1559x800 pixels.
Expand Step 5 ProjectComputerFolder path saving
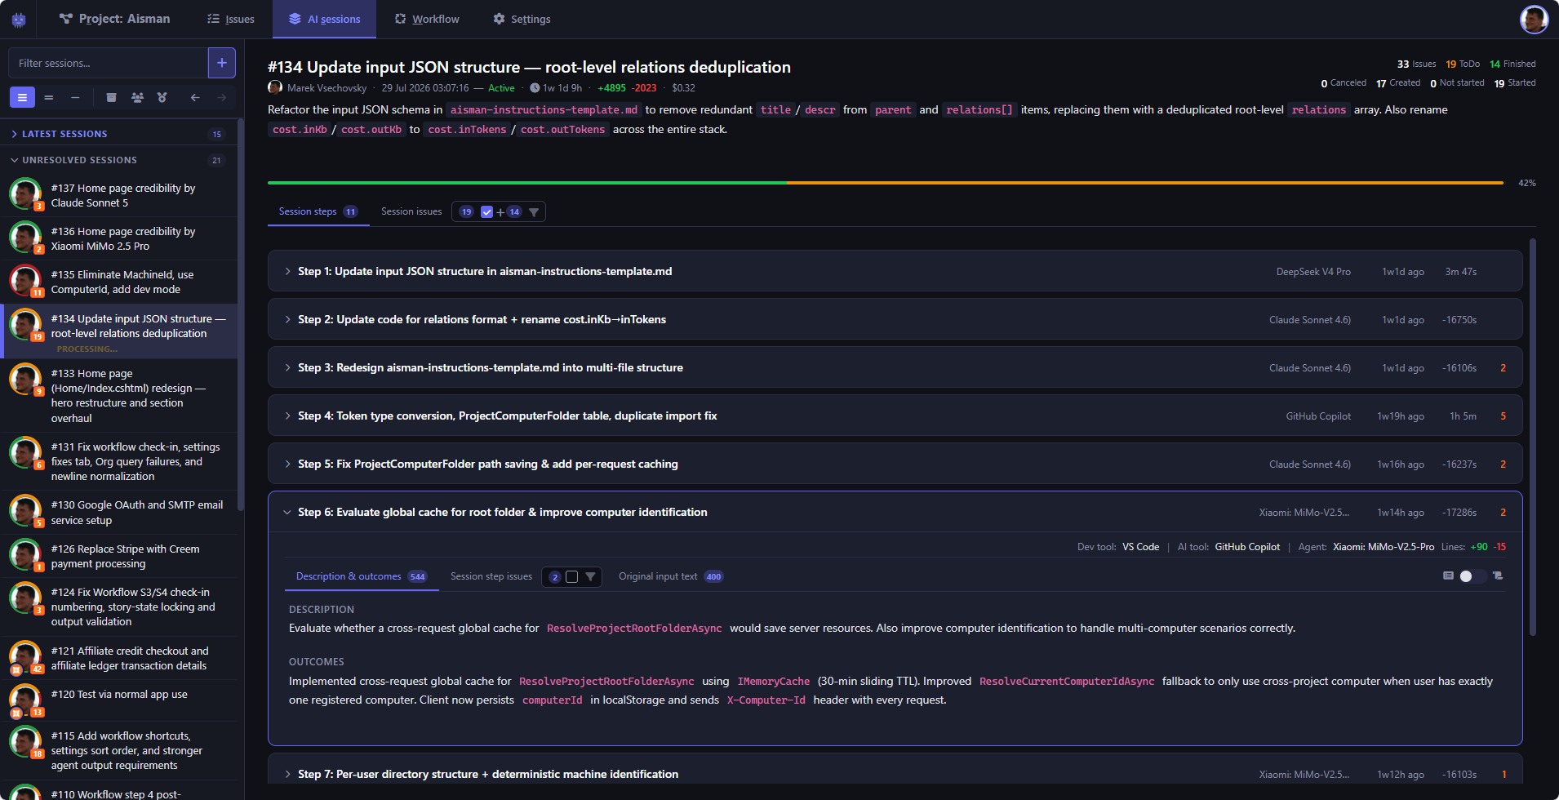(x=287, y=464)
